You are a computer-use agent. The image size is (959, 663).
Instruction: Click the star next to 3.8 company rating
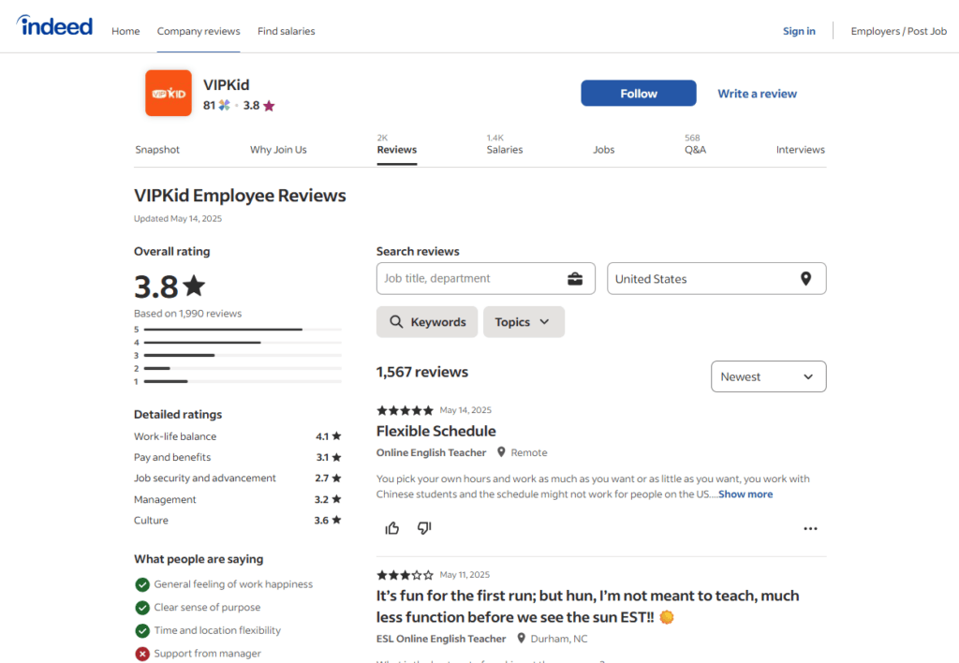pos(269,106)
